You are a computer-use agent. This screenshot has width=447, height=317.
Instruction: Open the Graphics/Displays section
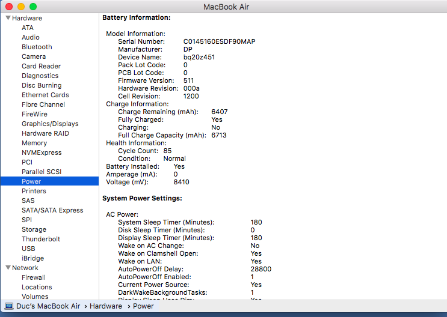50,124
